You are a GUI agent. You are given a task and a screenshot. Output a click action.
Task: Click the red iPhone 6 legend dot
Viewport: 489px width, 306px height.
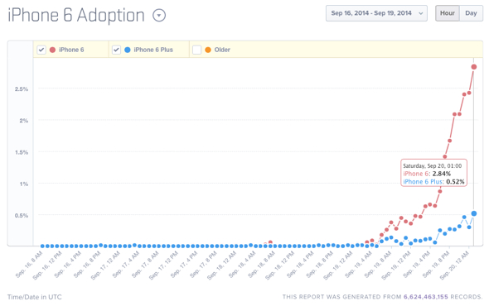click(52, 50)
